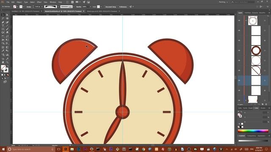Open the Layers panel options menu
The image size is (271, 152).
pyautogui.click(x=269, y=13)
